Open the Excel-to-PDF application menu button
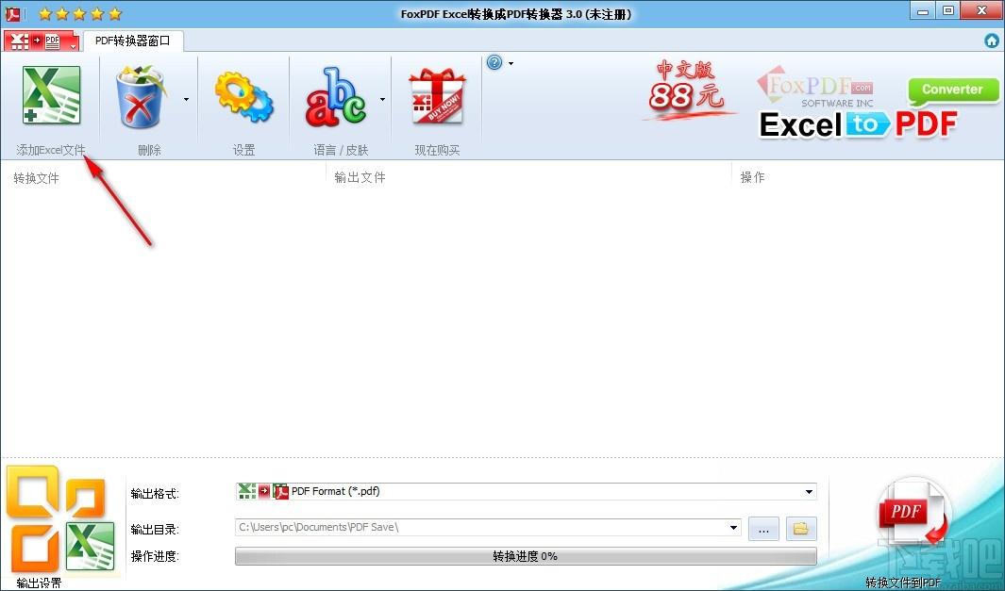Image resolution: width=1005 pixels, height=591 pixels. point(42,42)
